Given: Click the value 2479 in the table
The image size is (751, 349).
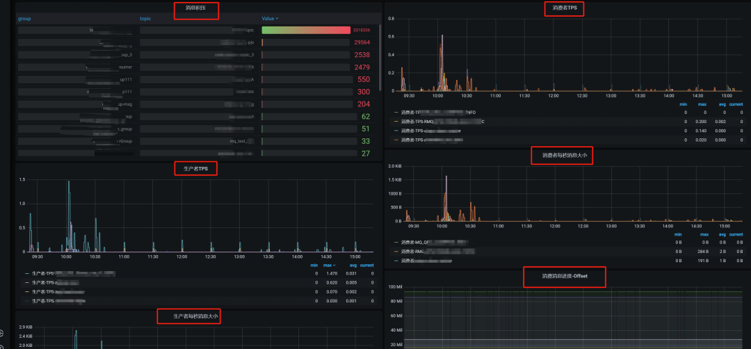Looking at the screenshot, I should [362, 67].
